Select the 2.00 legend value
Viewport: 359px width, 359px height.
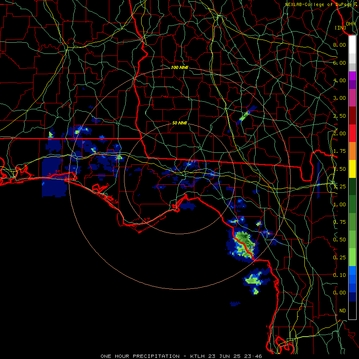(339, 134)
